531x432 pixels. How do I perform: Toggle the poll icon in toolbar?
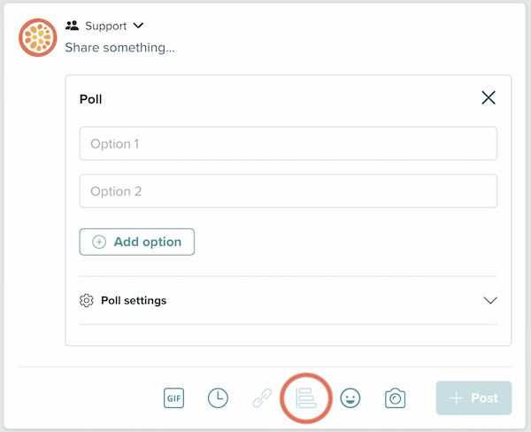(306, 398)
